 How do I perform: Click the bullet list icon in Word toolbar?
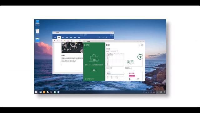pyautogui.click(x=77, y=40)
